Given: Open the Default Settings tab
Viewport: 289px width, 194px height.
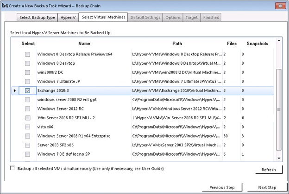Looking at the screenshot, I should (x=145, y=18).
